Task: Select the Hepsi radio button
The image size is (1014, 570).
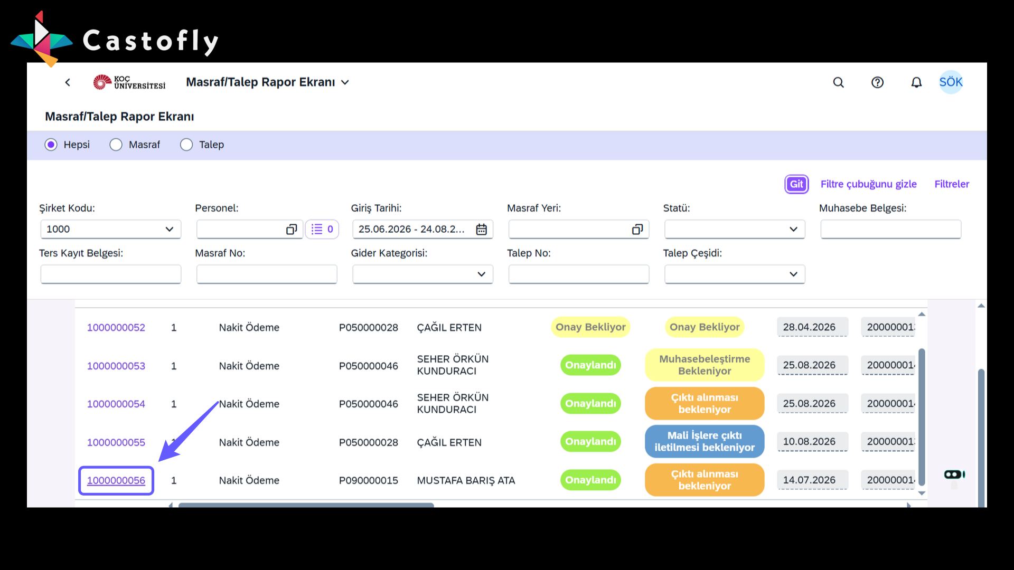Action: pos(51,145)
